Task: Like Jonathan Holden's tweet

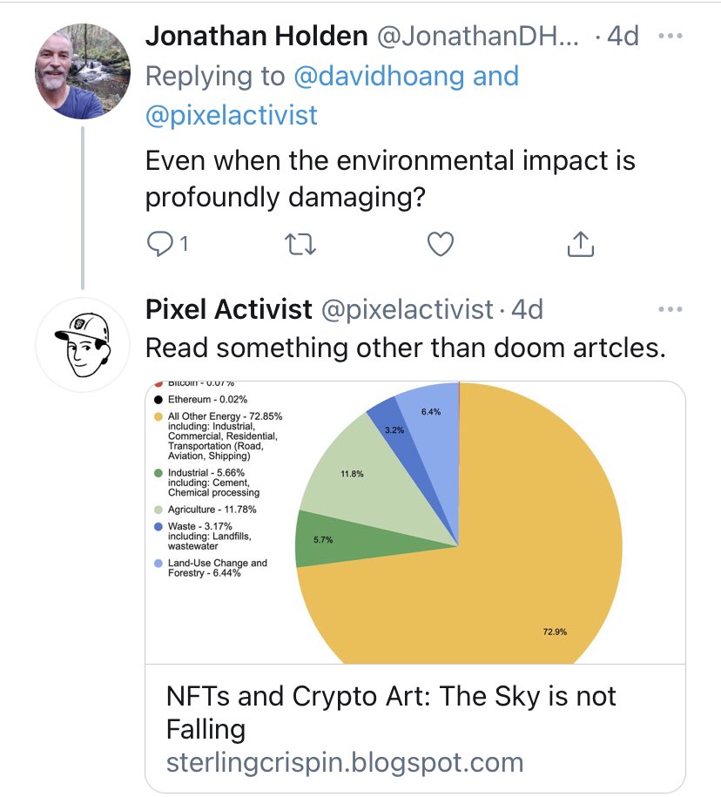Action: [x=441, y=246]
